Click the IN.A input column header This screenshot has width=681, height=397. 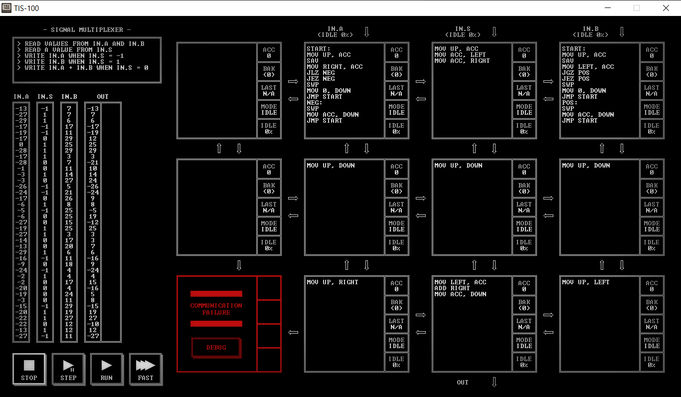21,97
